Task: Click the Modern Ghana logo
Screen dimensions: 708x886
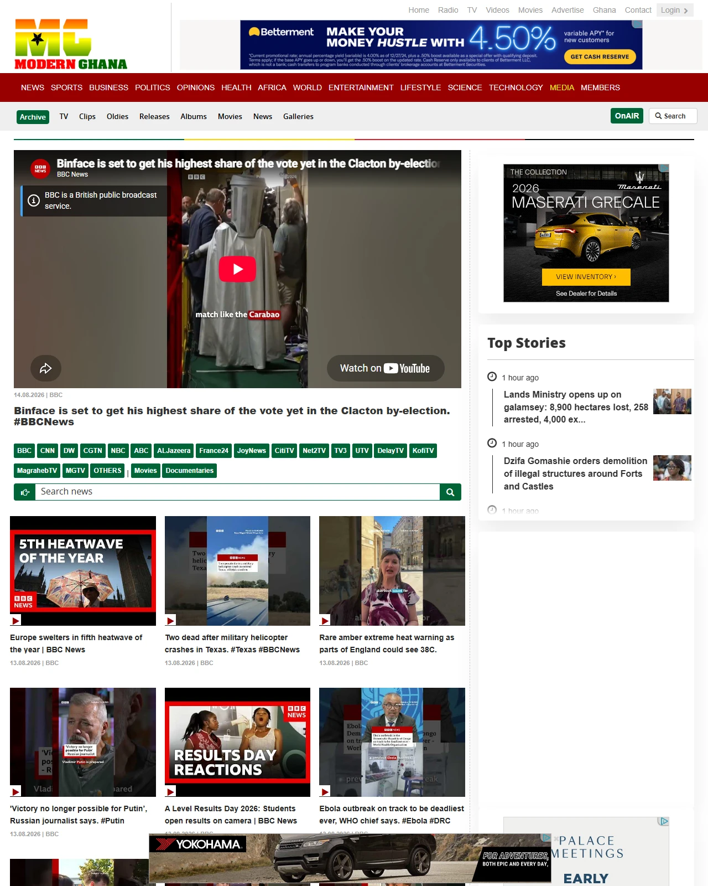Action: point(71,44)
